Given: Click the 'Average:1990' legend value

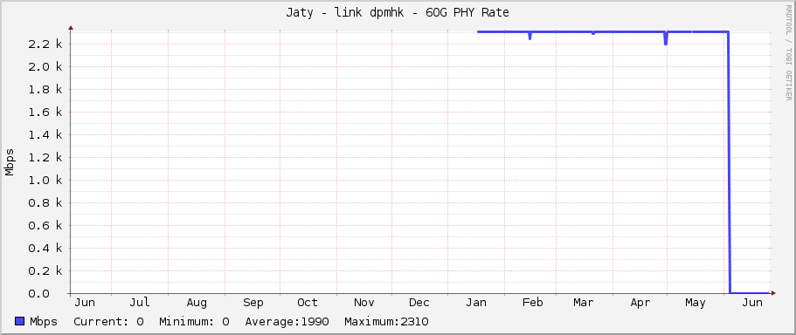Looking at the screenshot, I should tap(287, 322).
